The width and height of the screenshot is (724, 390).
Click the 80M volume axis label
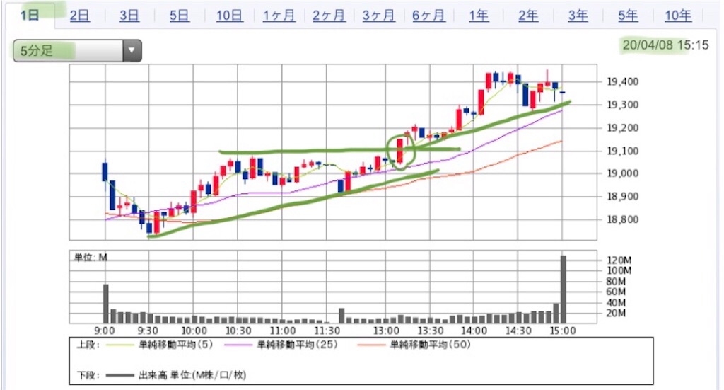coord(616,282)
